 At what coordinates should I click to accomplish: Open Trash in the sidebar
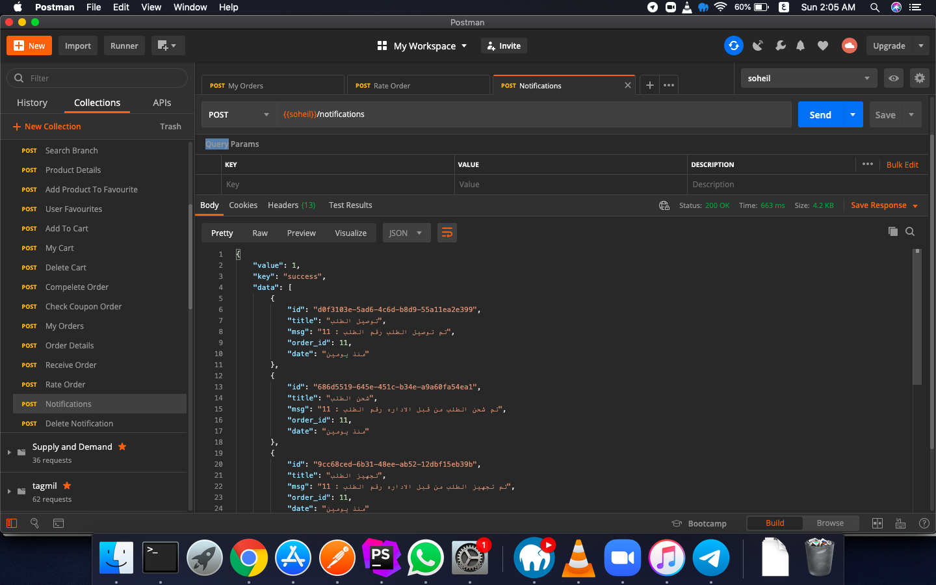(170, 126)
